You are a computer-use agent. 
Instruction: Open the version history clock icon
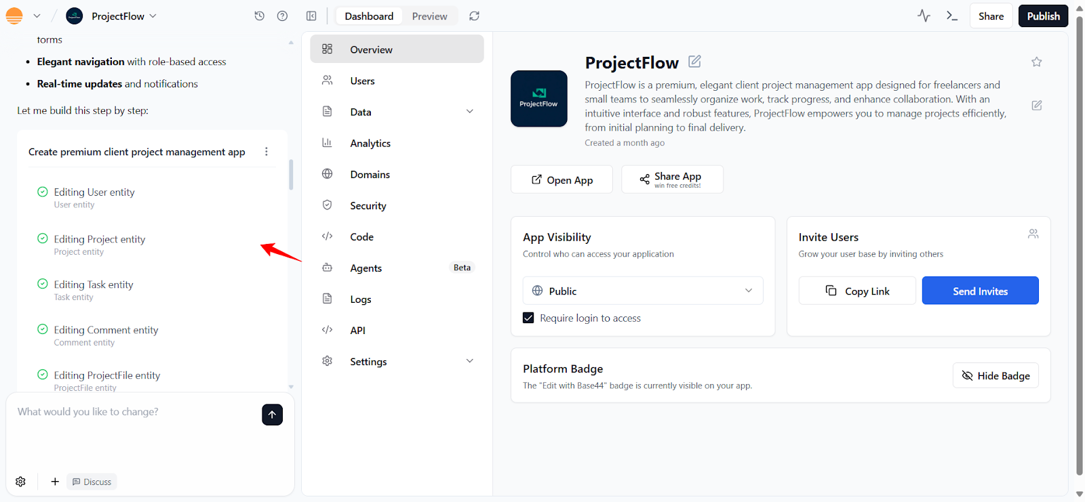pos(259,16)
